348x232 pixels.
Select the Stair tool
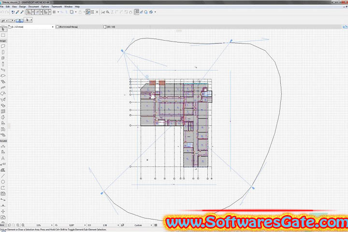(x=3, y=82)
